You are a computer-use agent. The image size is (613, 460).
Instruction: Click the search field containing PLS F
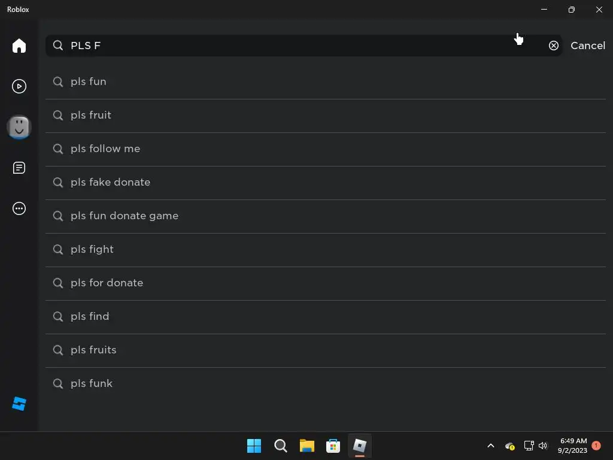coord(304,46)
